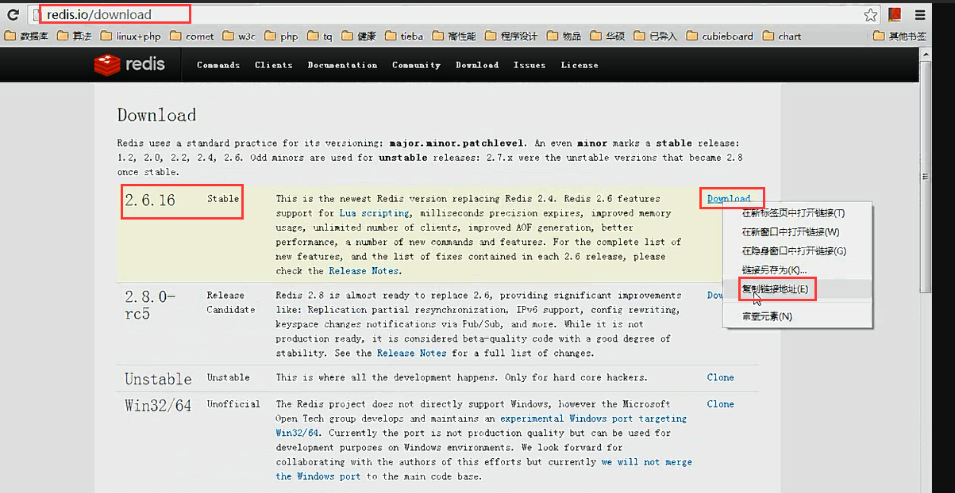
Task: Click the red extension icon beside the star
Action: click(x=895, y=14)
